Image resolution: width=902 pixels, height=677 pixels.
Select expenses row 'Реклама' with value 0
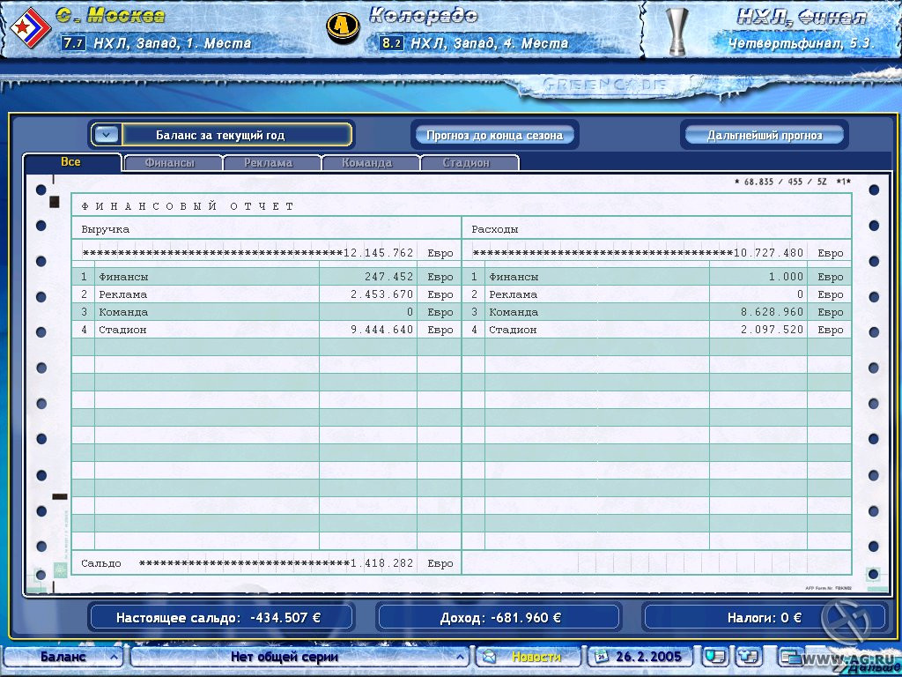pos(657,294)
